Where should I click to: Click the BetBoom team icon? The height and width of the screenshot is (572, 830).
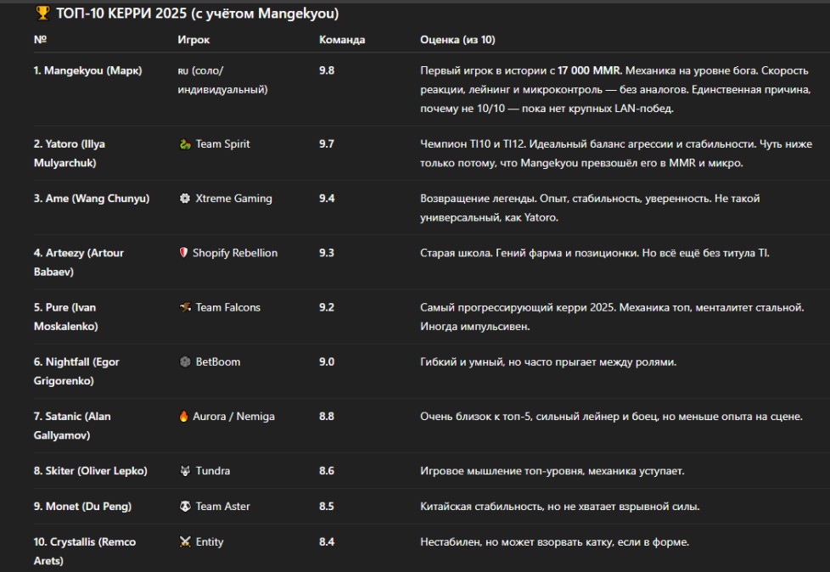click(185, 362)
